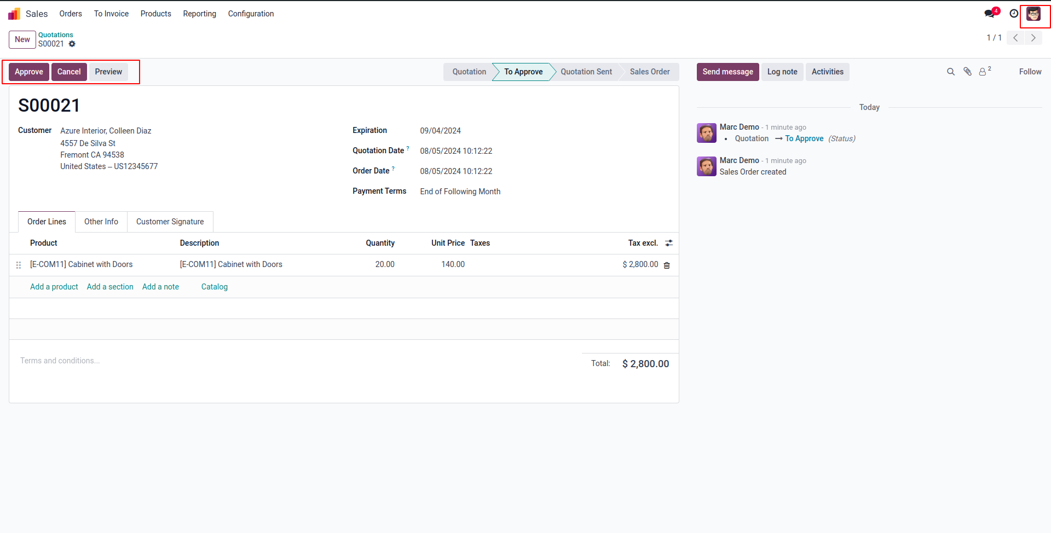Screen dimensions: 1051x533
Task: Open the user avatar menu
Action: click(1033, 14)
